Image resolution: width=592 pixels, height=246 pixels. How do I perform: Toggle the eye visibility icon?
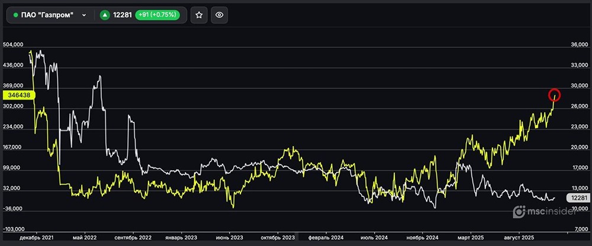(x=219, y=15)
